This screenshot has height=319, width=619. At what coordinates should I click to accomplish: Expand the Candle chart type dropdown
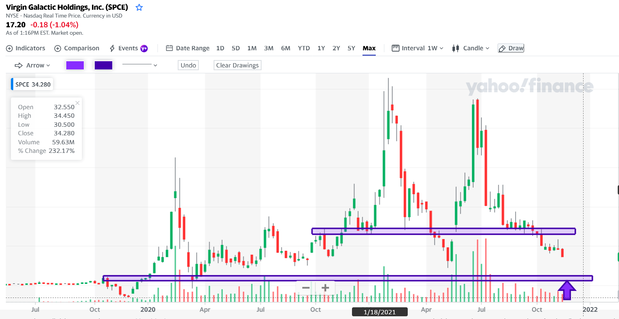pos(470,48)
